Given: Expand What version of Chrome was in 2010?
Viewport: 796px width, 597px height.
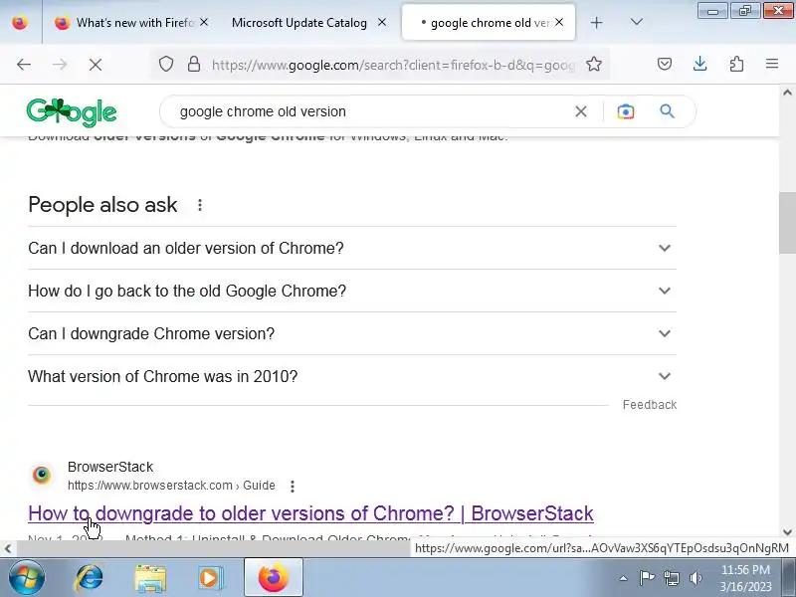Looking at the screenshot, I should [352, 376].
